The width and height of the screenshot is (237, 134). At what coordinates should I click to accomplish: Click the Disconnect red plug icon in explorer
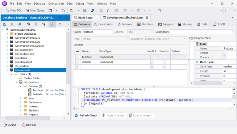point(44,24)
